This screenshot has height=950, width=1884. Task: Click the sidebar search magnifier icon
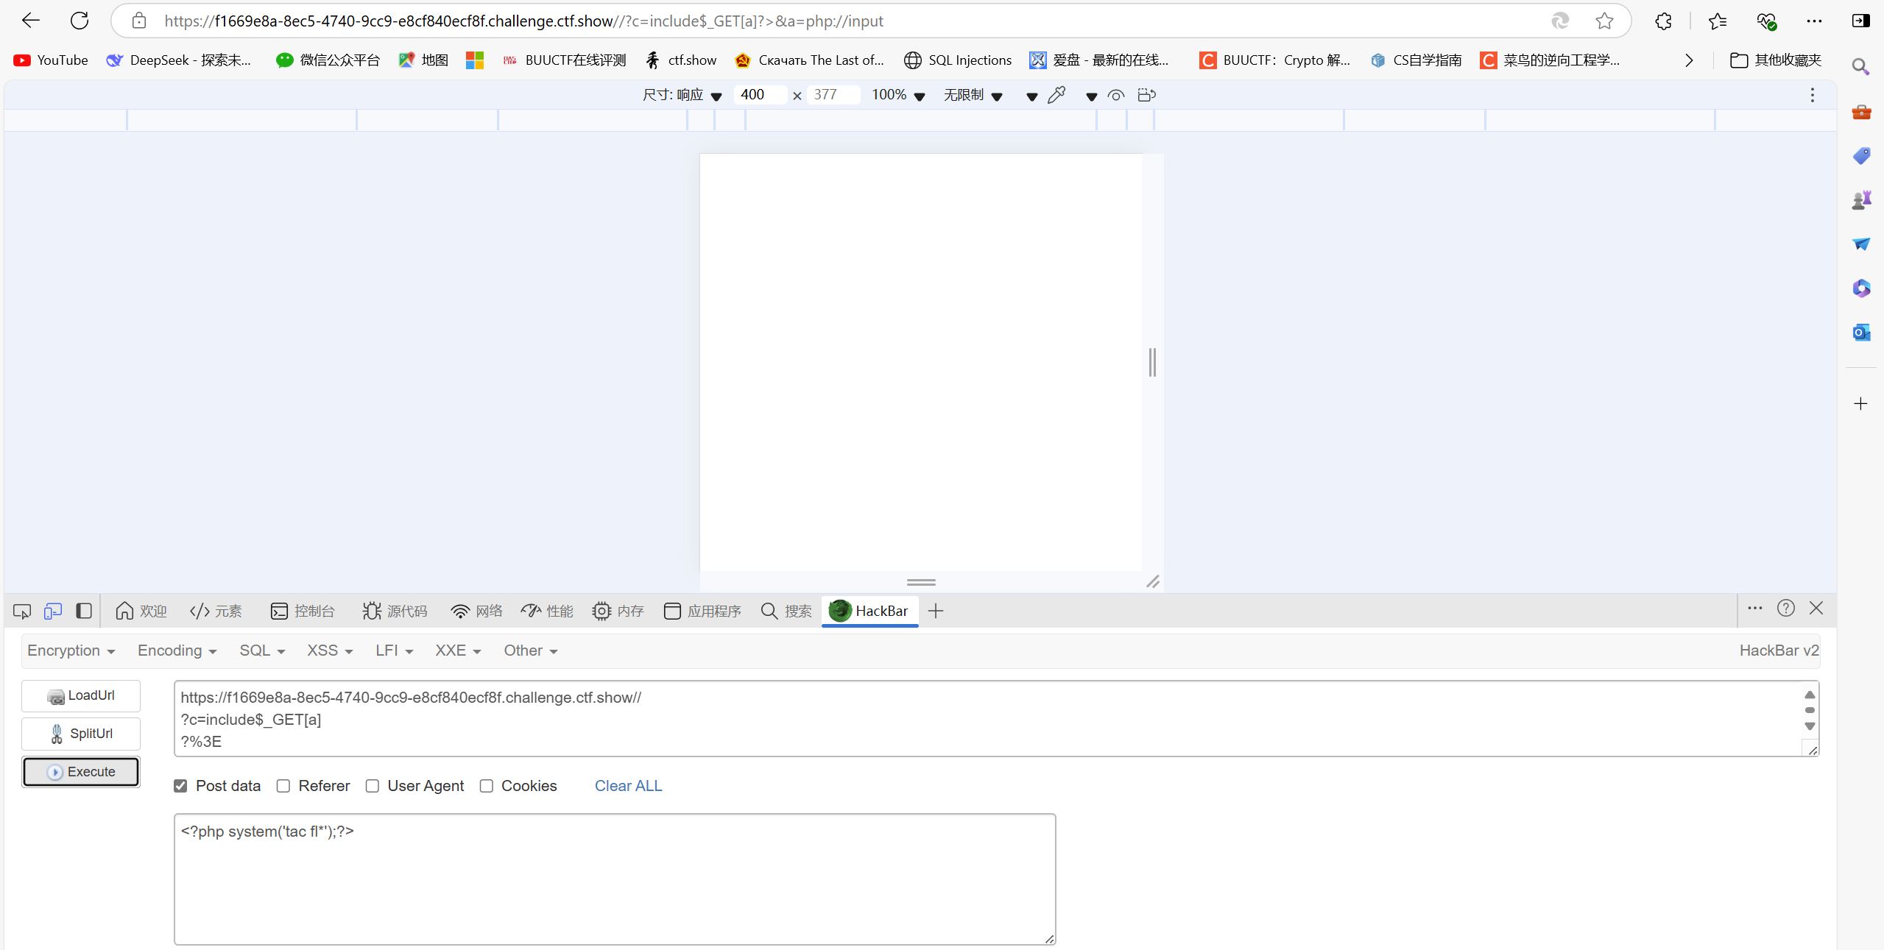pyautogui.click(x=1860, y=67)
